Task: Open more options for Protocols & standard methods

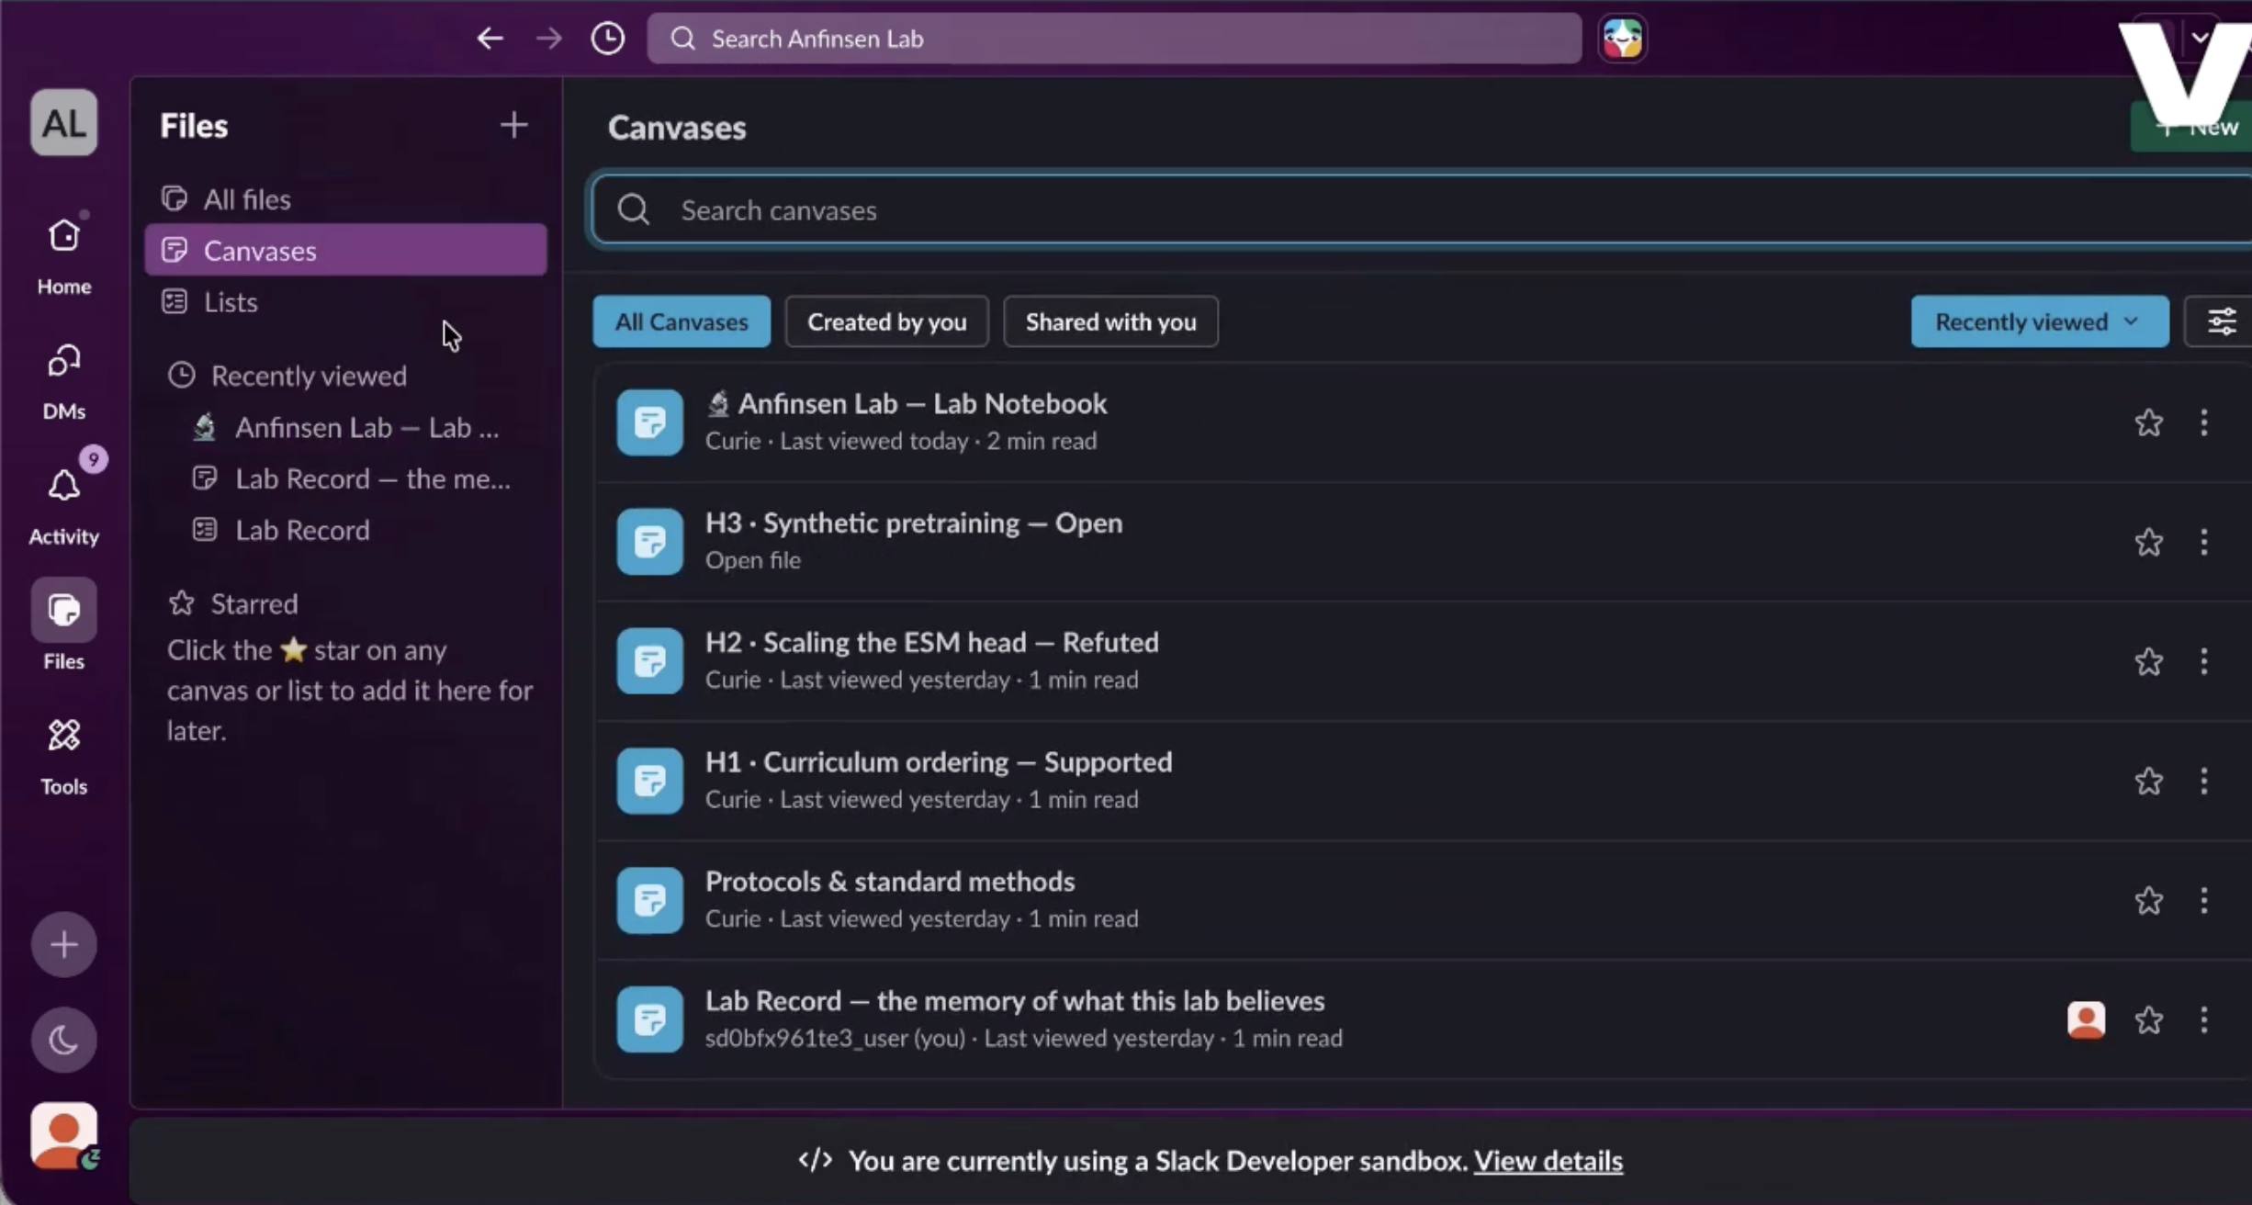Action: (x=2203, y=900)
